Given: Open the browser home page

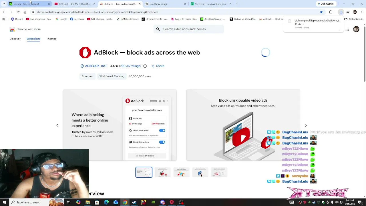Looking at the screenshot, I should 25,12.
